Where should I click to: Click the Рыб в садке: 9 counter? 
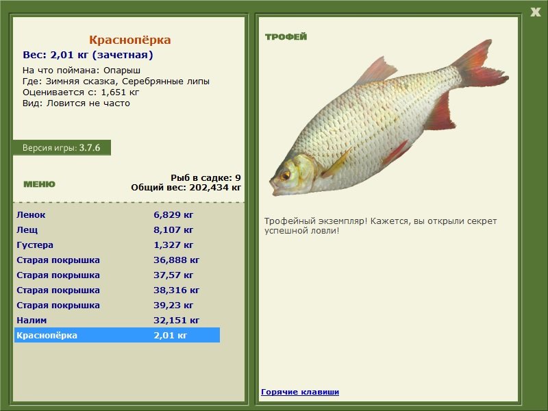click(x=206, y=177)
